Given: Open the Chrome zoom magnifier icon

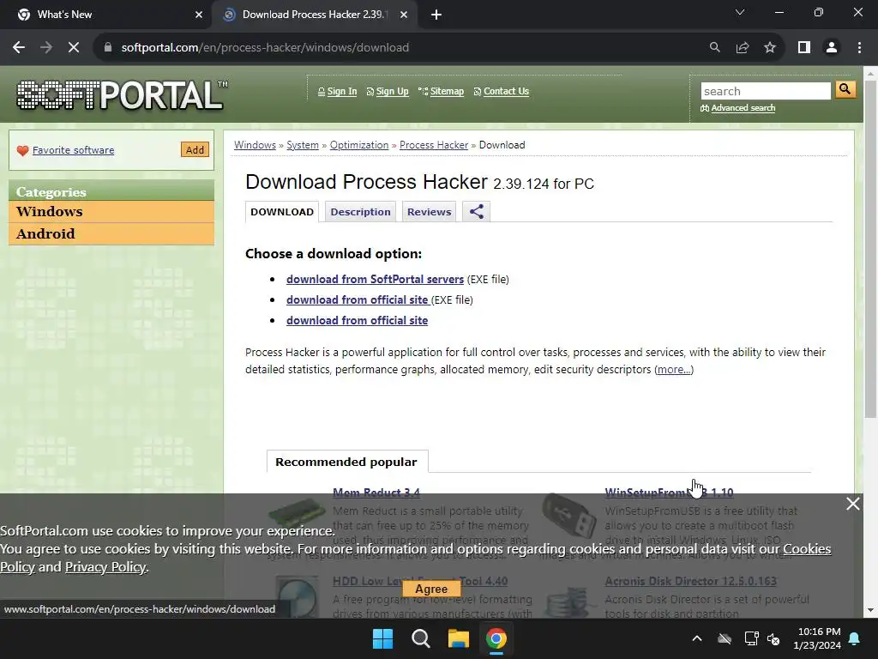Looking at the screenshot, I should [x=714, y=48].
